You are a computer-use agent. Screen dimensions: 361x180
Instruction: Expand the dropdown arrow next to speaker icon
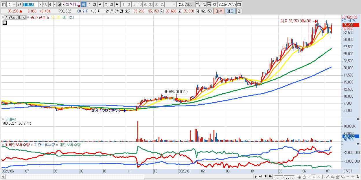click(55, 4)
